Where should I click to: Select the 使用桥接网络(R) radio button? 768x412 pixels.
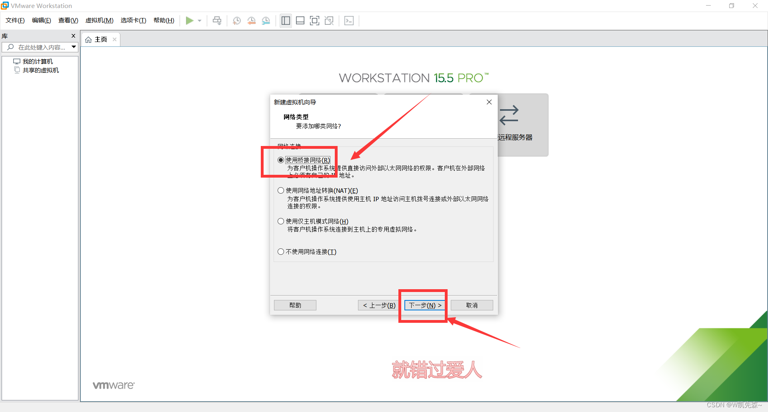281,160
